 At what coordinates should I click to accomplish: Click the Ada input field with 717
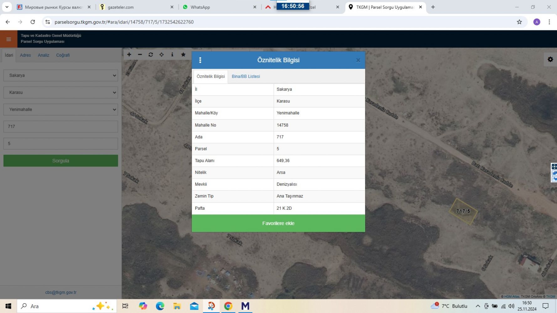tap(61, 126)
